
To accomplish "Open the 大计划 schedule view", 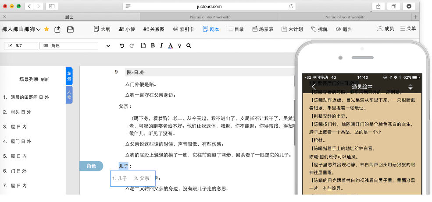I will (293, 29).
